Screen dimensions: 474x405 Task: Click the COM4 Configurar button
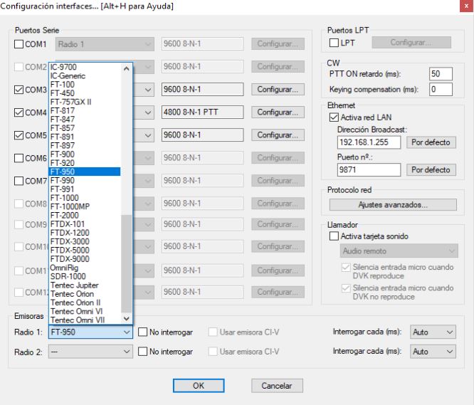pos(278,112)
